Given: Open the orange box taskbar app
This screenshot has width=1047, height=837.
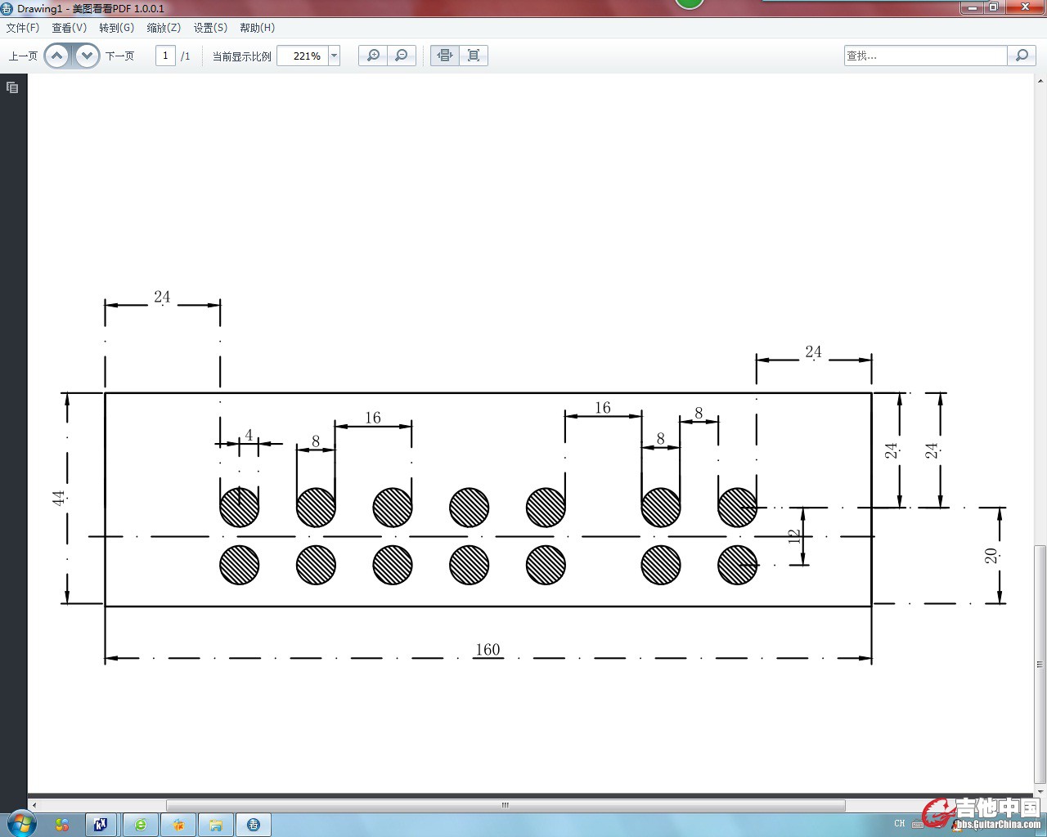Looking at the screenshot, I should (x=178, y=825).
